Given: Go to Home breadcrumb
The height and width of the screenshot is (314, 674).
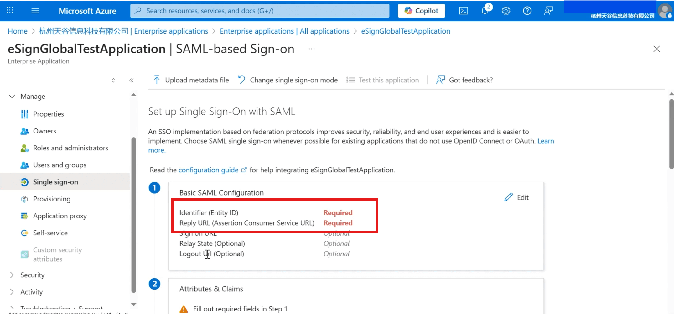Looking at the screenshot, I should pyautogui.click(x=18, y=31).
